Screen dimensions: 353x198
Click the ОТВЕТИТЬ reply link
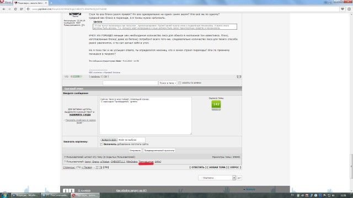pos(198,167)
